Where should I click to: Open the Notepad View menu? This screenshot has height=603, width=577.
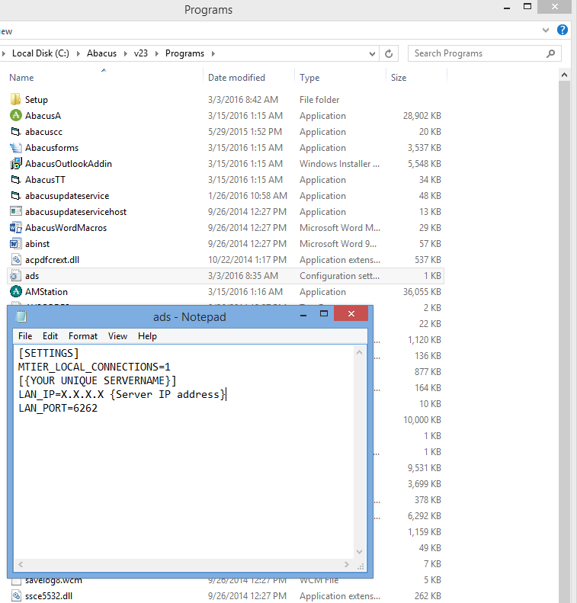(117, 336)
